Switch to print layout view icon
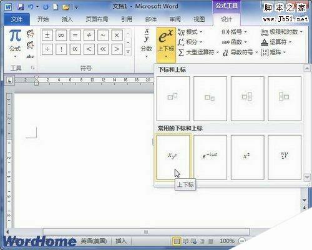 (177, 241)
